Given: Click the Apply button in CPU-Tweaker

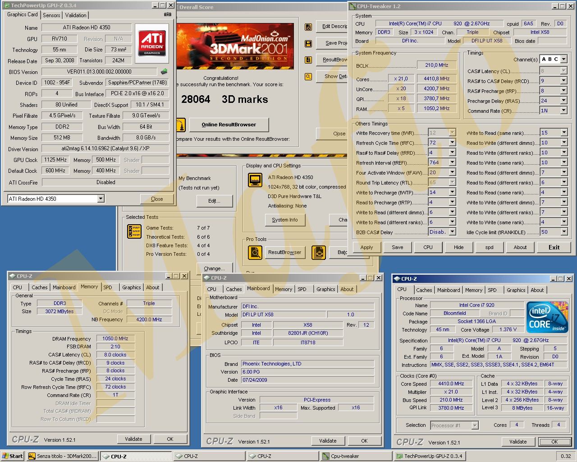Looking at the screenshot, I should [x=366, y=247].
